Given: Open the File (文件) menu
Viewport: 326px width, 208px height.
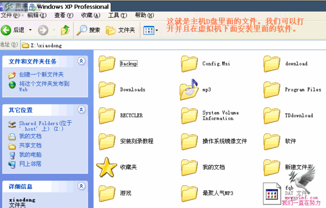Looking at the screenshot, I should click(10, 15).
